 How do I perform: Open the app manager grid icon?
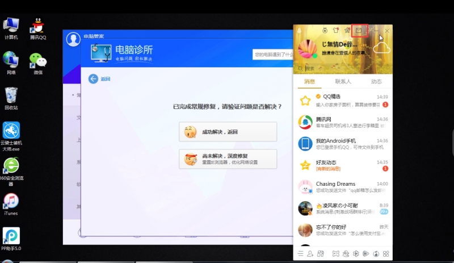(x=386, y=254)
